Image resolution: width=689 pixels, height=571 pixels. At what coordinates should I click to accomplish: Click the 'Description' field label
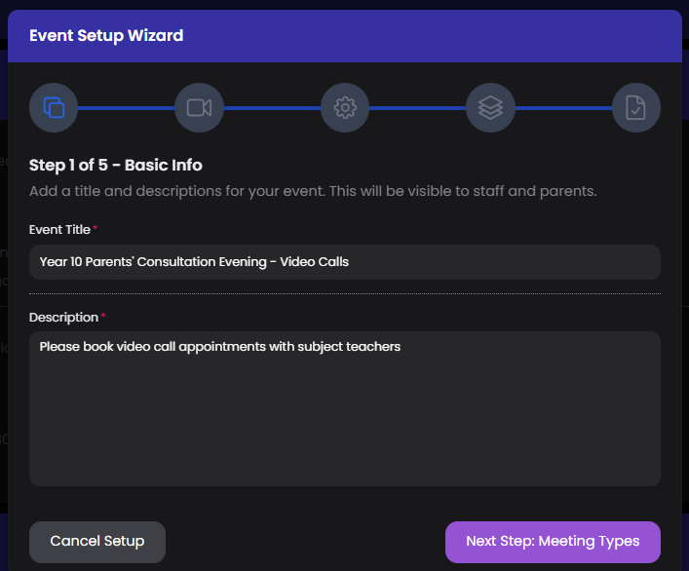[x=63, y=318]
